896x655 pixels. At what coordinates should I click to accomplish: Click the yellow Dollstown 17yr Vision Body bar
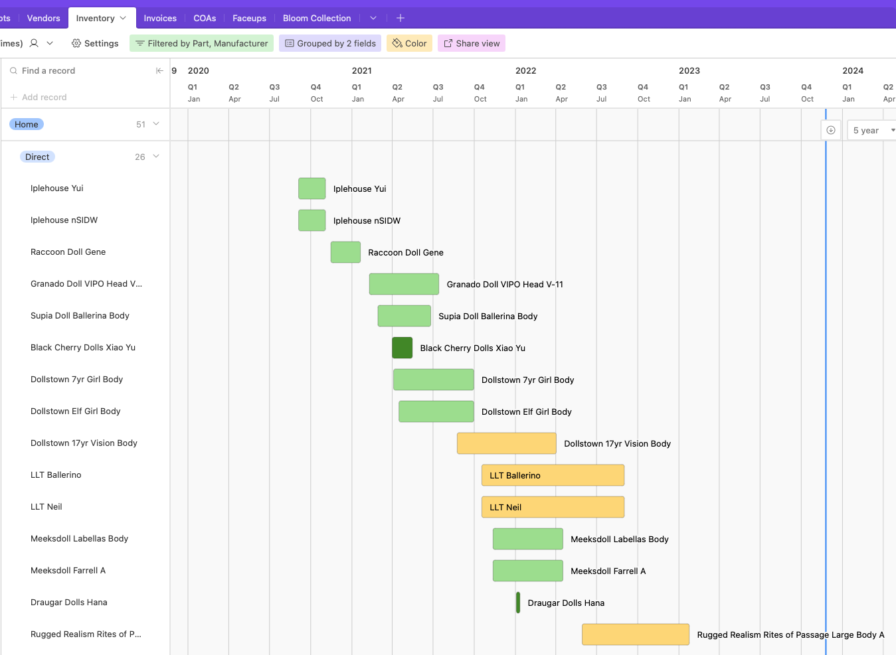(507, 443)
